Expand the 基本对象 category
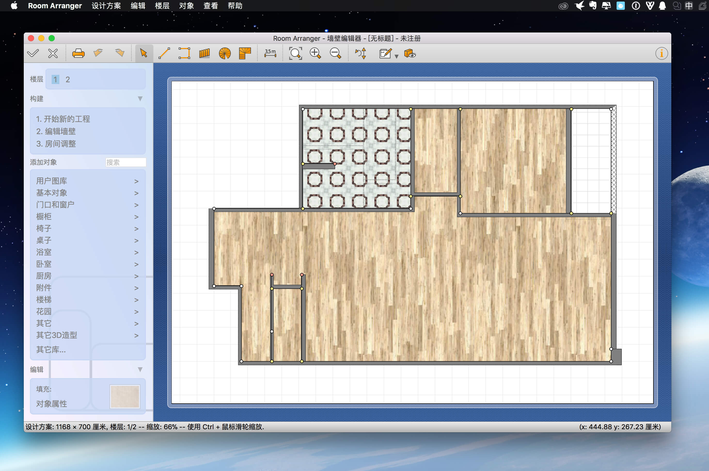This screenshot has height=471, width=709. pyautogui.click(x=88, y=193)
